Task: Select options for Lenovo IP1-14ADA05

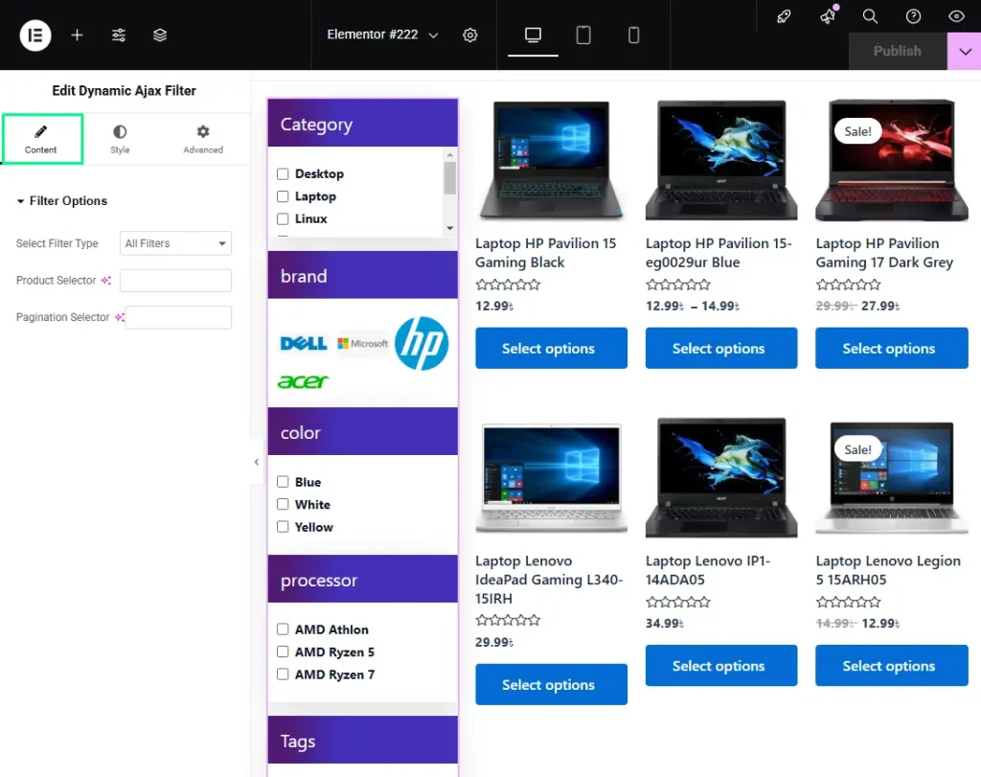Action: [x=721, y=666]
